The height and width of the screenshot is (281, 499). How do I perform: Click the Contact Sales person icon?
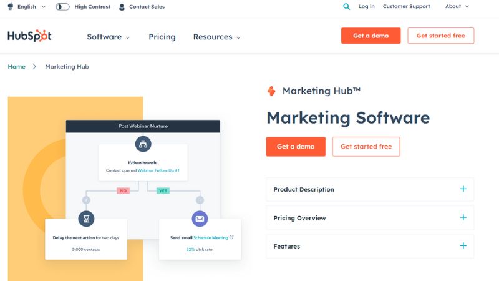[x=122, y=7]
